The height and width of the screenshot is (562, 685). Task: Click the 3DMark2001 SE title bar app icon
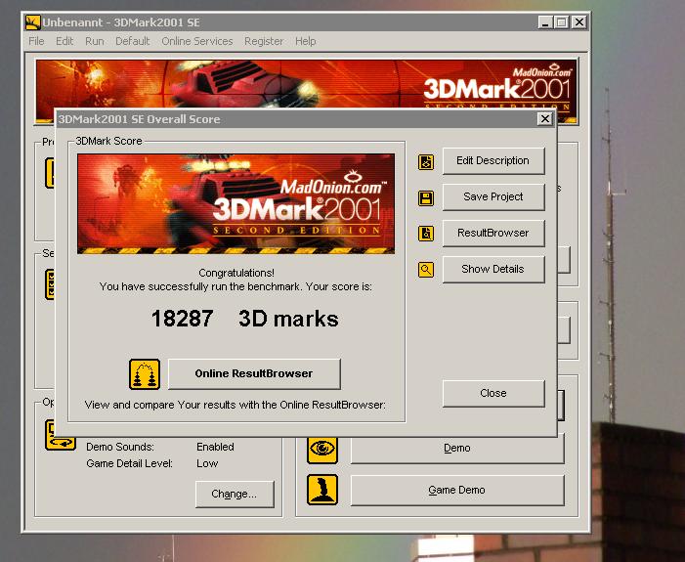pyautogui.click(x=33, y=22)
